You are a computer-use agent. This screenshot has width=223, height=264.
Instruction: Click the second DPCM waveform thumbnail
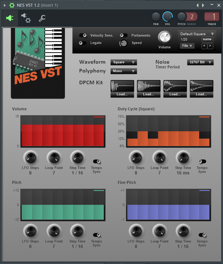(149, 86)
